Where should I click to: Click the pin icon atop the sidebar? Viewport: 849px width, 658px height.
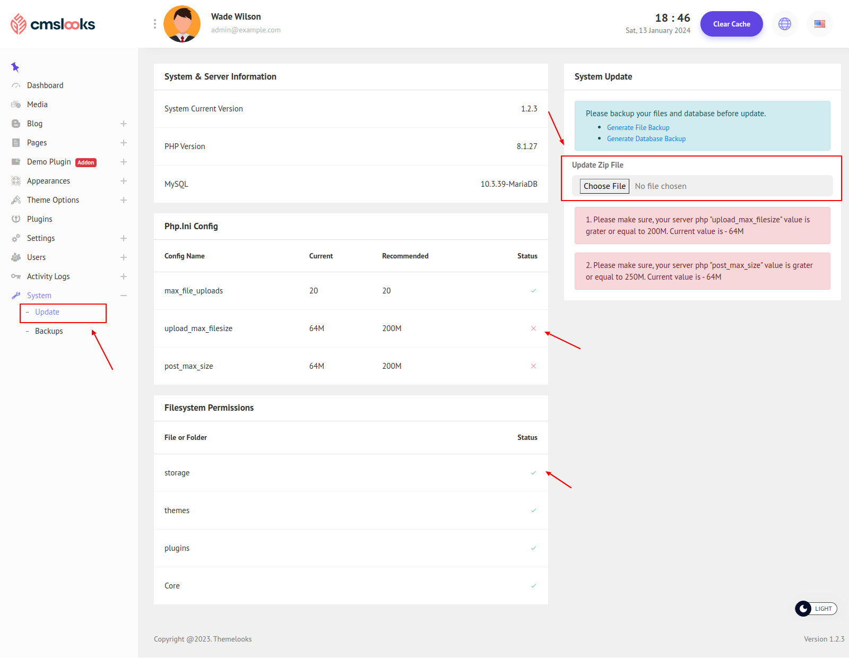tap(15, 67)
